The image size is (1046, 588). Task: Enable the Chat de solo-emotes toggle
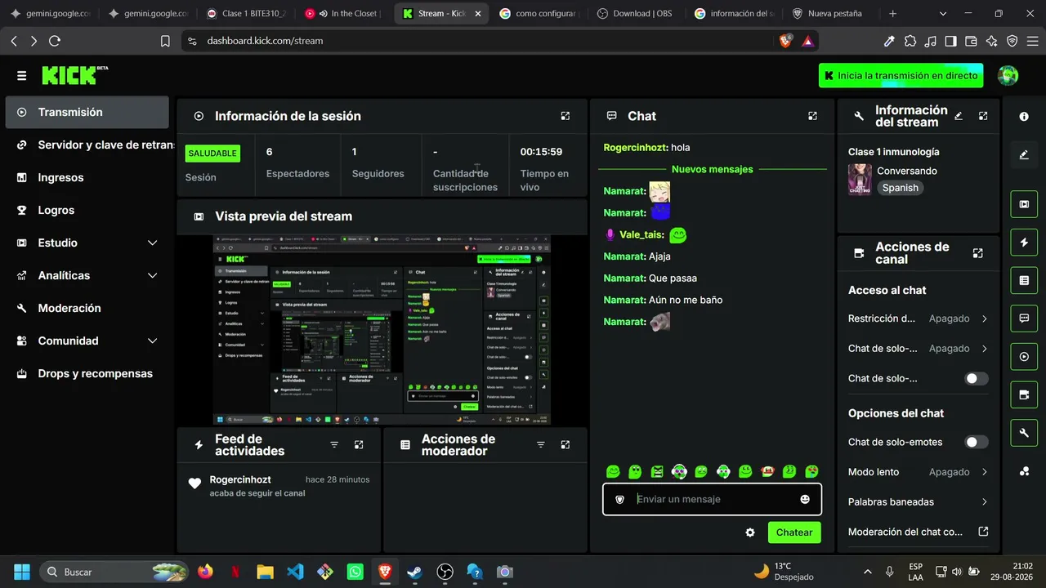point(977,443)
